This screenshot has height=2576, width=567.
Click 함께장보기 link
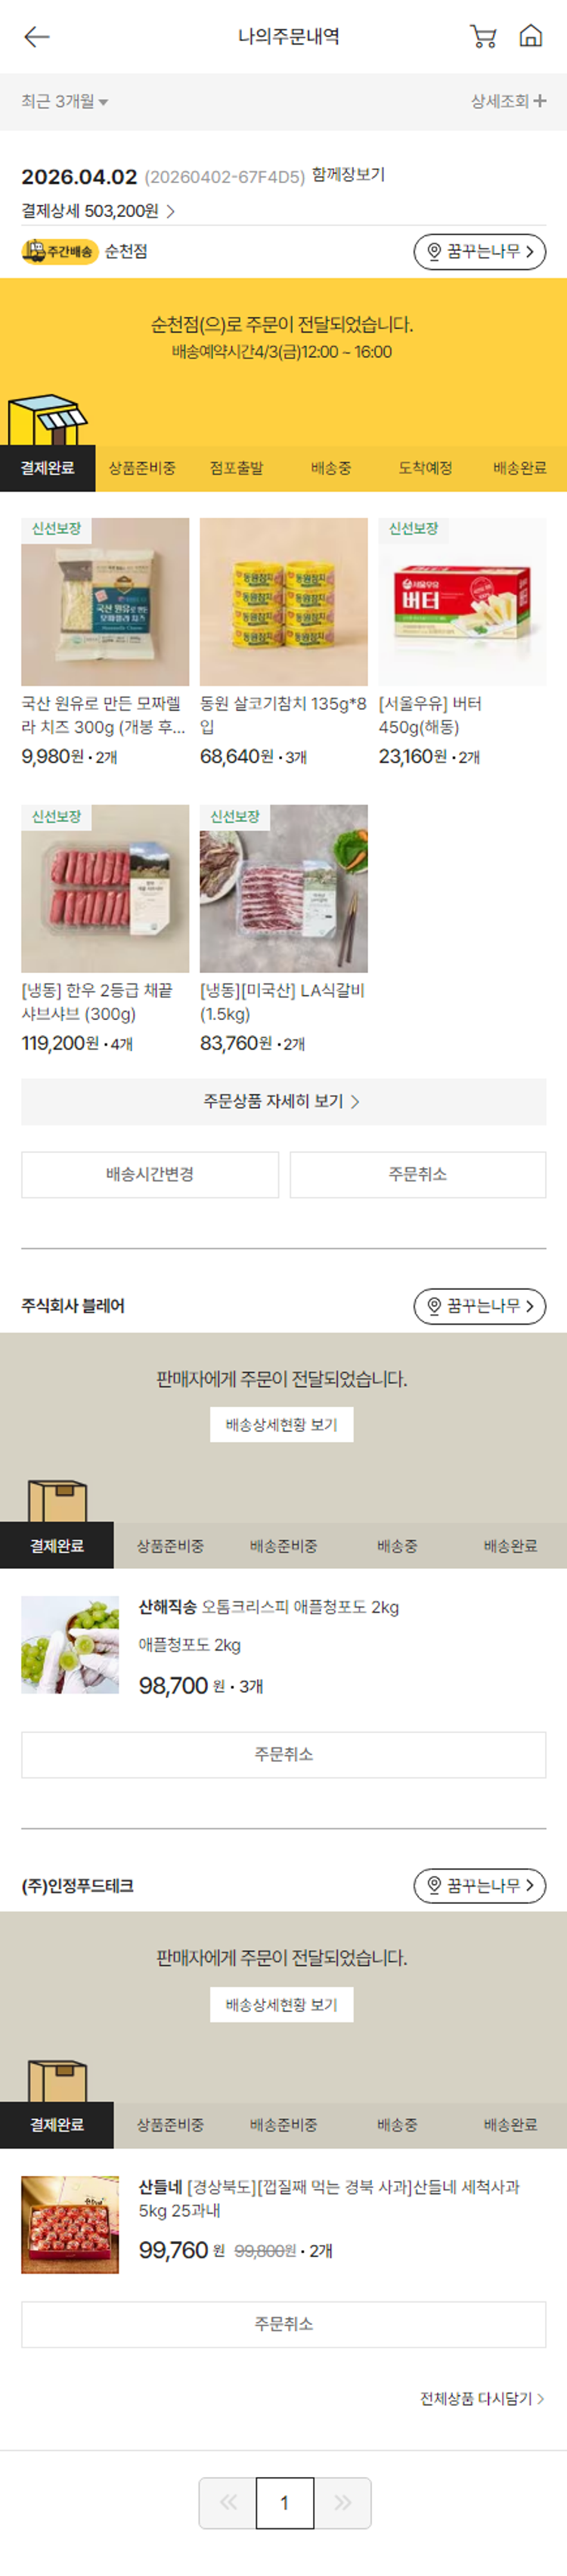click(x=348, y=175)
